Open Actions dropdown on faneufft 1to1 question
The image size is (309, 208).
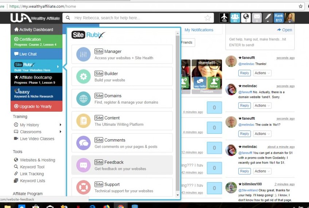tap(262, 133)
